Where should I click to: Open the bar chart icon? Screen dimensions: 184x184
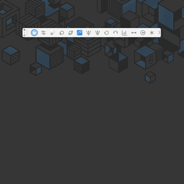[x=124, y=33]
